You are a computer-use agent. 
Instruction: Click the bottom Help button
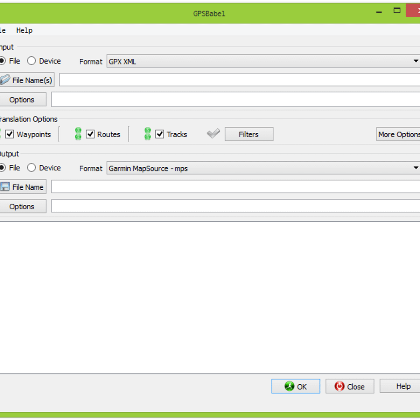point(400,386)
